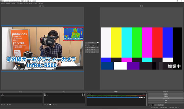Open the 編集(E) menu

pyautogui.click(x=8, y=3)
